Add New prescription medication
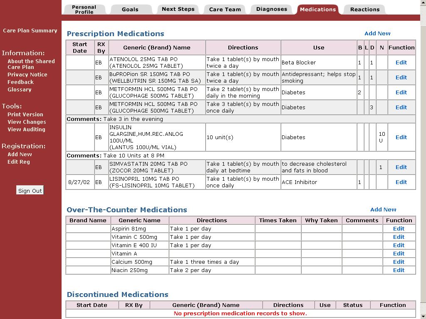The image size is (426, 319). (377, 33)
